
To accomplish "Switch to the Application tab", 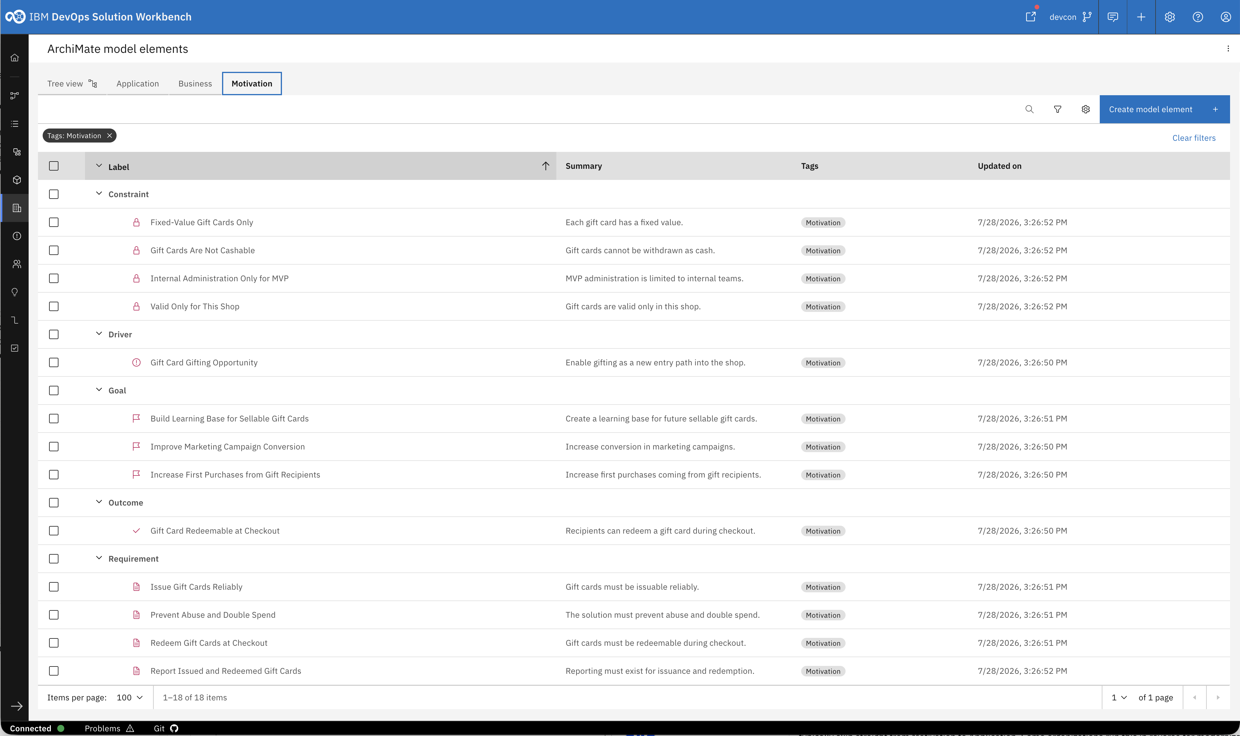I will click(x=137, y=83).
